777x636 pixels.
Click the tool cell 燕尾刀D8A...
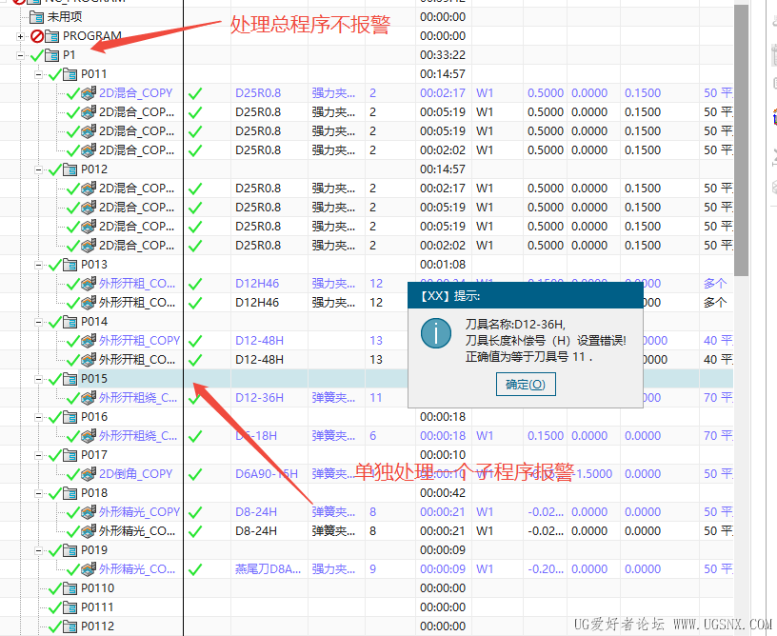click(x=269, y=569)
